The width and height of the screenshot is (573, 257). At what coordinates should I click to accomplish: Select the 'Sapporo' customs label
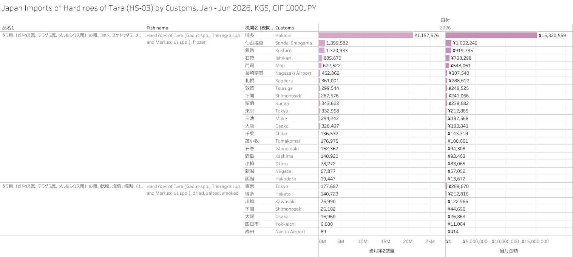[x=284, y=80]
